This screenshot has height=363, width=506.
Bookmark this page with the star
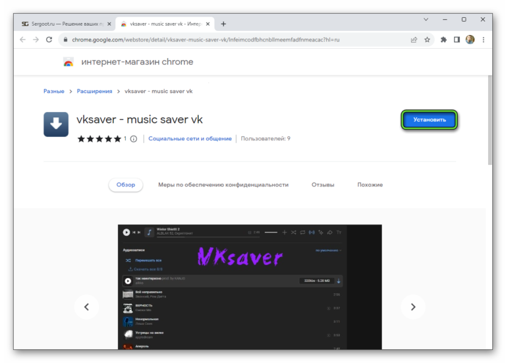(427, 40)
